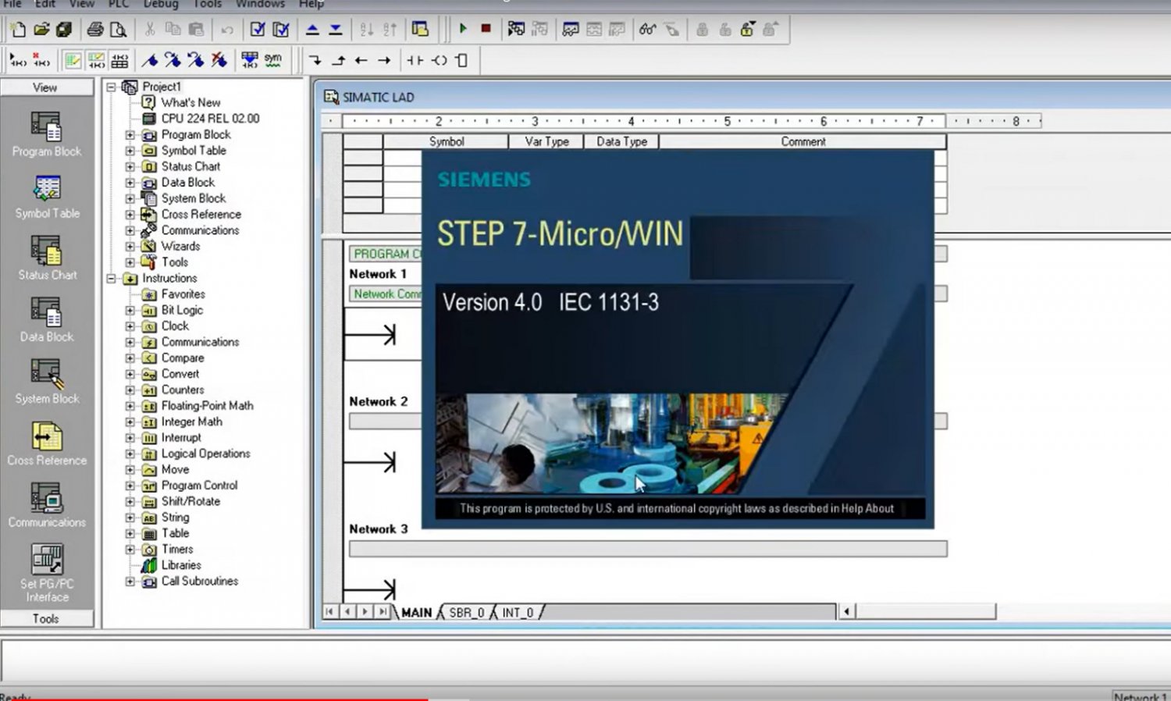Image resolution: width=1171 pixels, height=701 pixels.
Task: Expand Program Block tree node
Action: [x=130, y=134]
